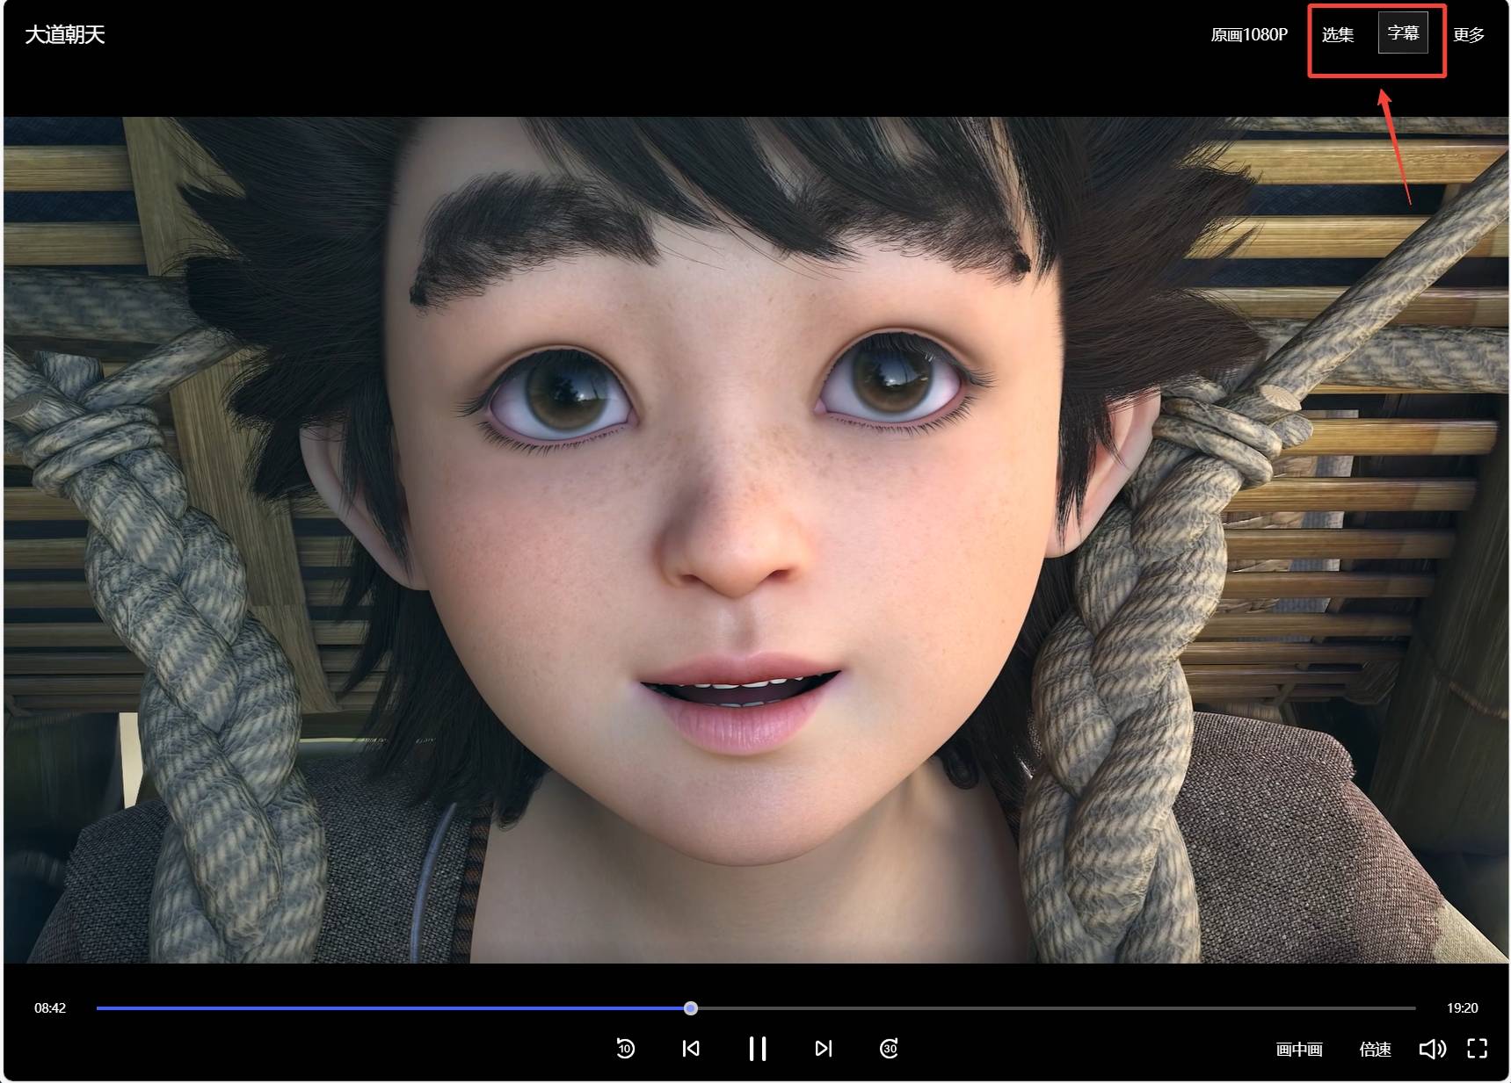Change 原画1080P video quality

coord(1249,34)
